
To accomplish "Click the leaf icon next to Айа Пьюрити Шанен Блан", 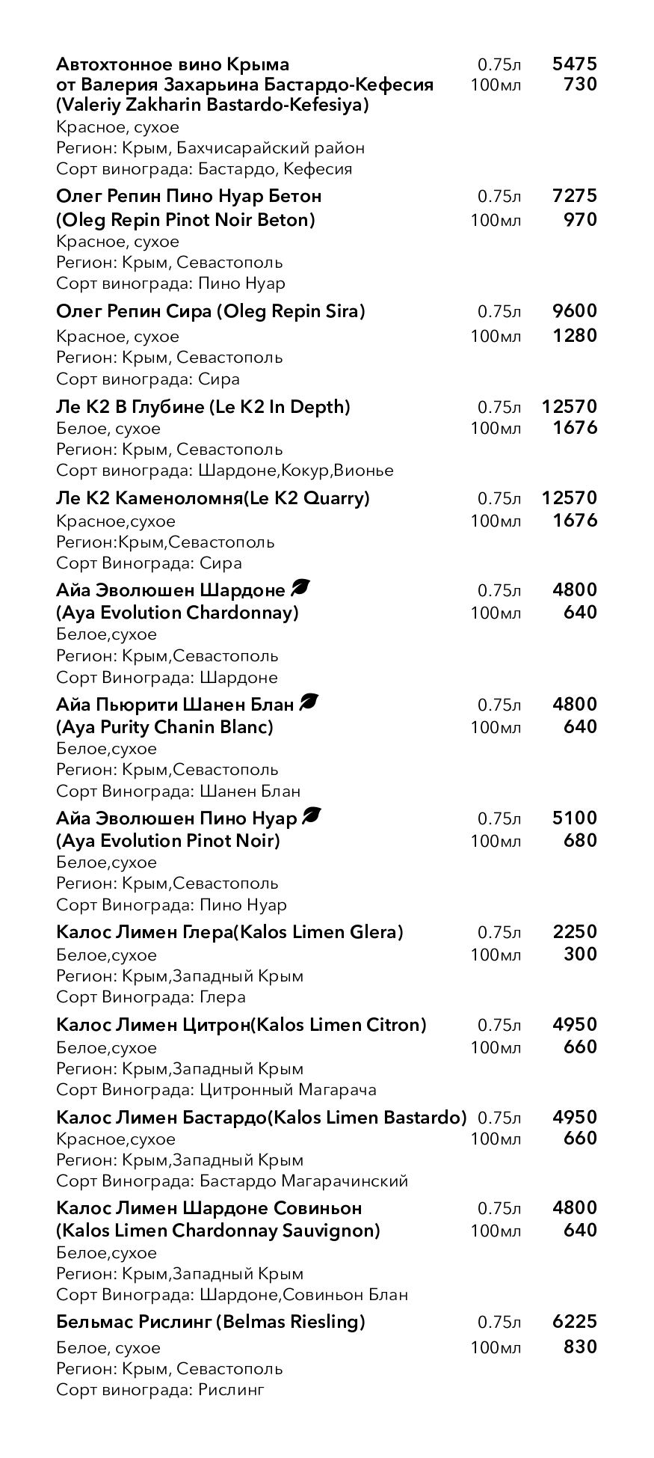I will pos(309,702).
